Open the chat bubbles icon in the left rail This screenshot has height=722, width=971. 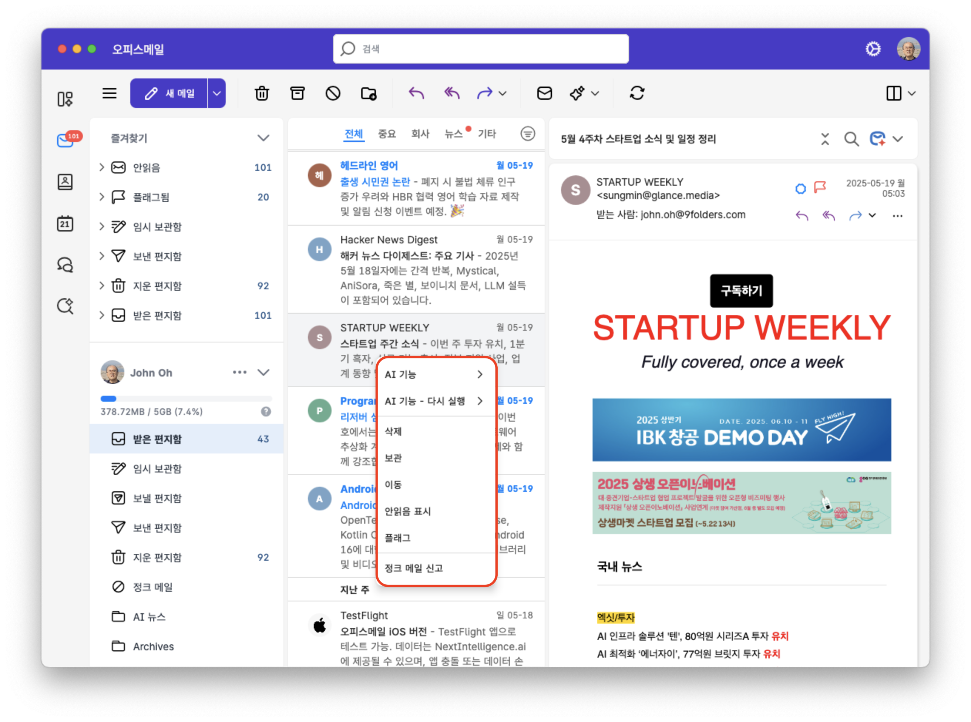pos(65,264)
